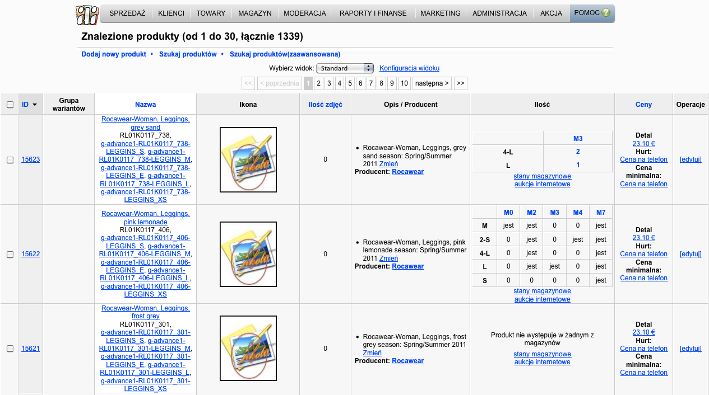Screen dimensions: 709x395
Task: Open Rocawear producer link for product 15623
Action: 408,172
